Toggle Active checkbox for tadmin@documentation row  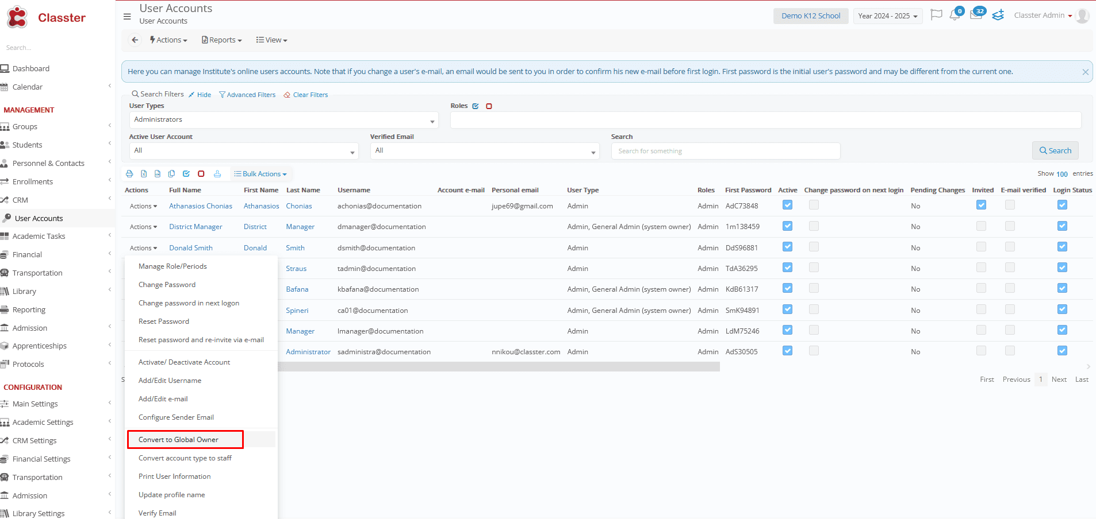(x=787, y=268)
